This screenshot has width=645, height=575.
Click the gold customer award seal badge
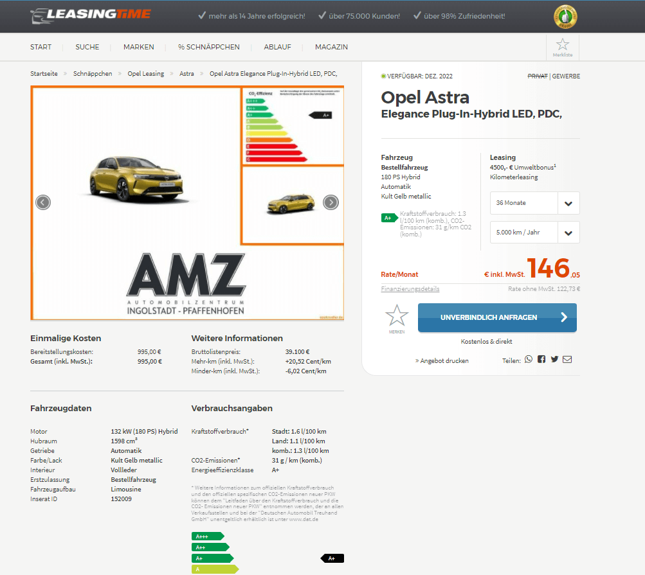tap(565, 17)
